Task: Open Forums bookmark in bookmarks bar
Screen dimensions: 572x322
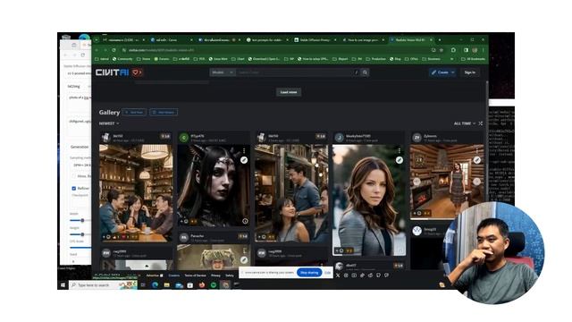Action: point(162,59)
